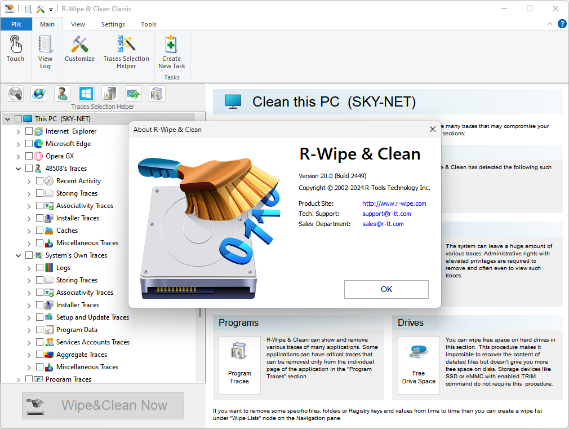Screen dimensions: 569x429
Task: Collapse the This PC tree node
Action: click(7, 119)
